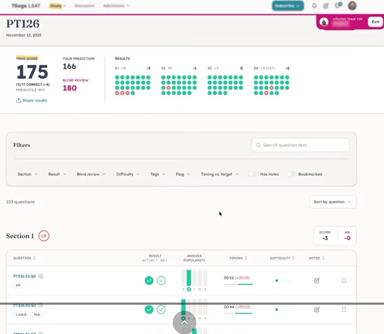Click the notes edit icon for Q2
Screen dimensions: 384x334
tap(317, 310)
